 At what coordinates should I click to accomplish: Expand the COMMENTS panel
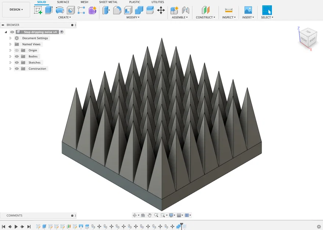(x=72, y=216)
